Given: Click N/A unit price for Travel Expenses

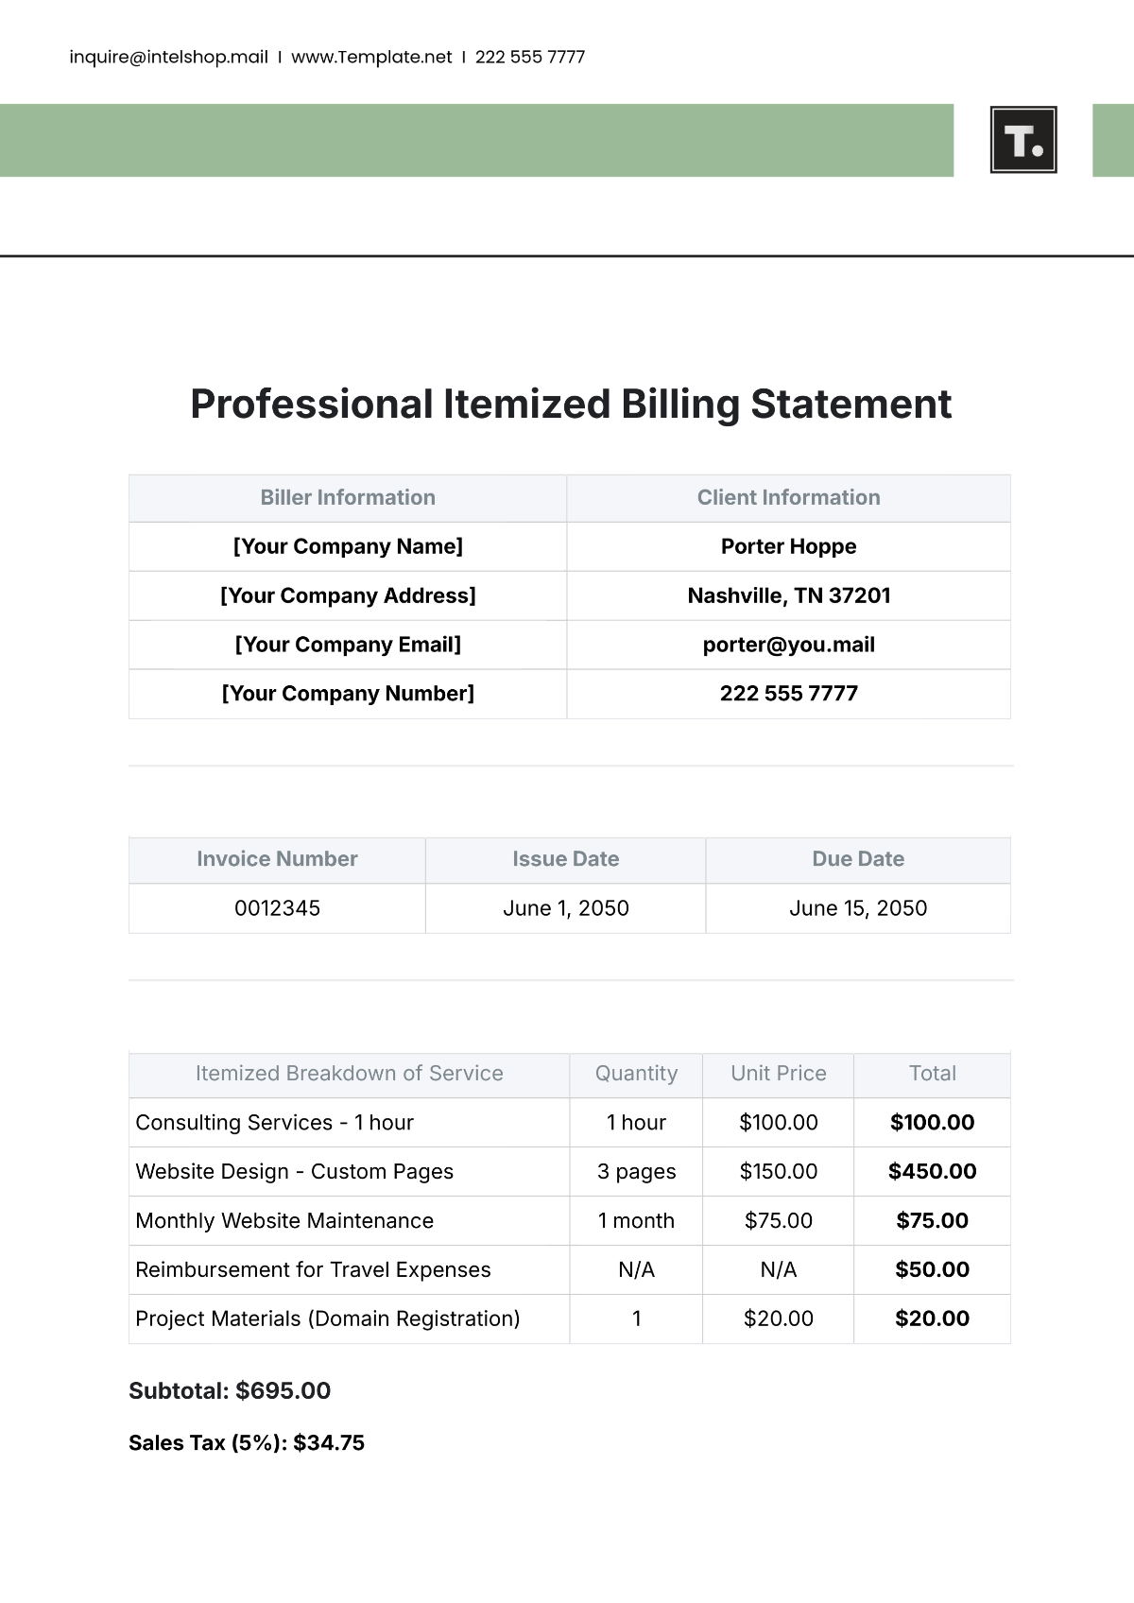Looking at the screenshot, I should pos(779,1270).
